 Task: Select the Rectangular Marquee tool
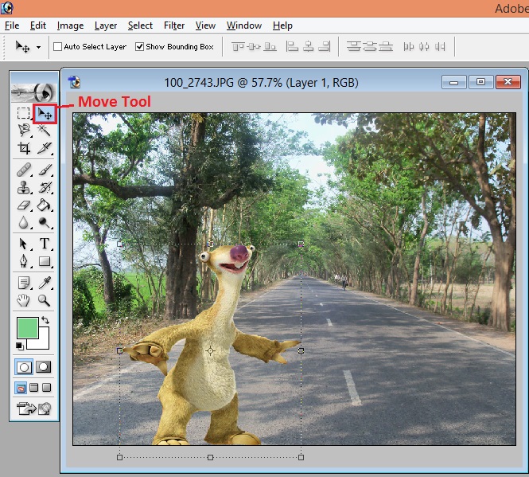pyautogui.click(x=23, y=113)
